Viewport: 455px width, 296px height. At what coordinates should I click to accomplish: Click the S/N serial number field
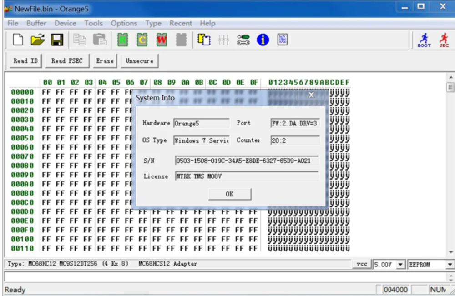pos(246,161)
